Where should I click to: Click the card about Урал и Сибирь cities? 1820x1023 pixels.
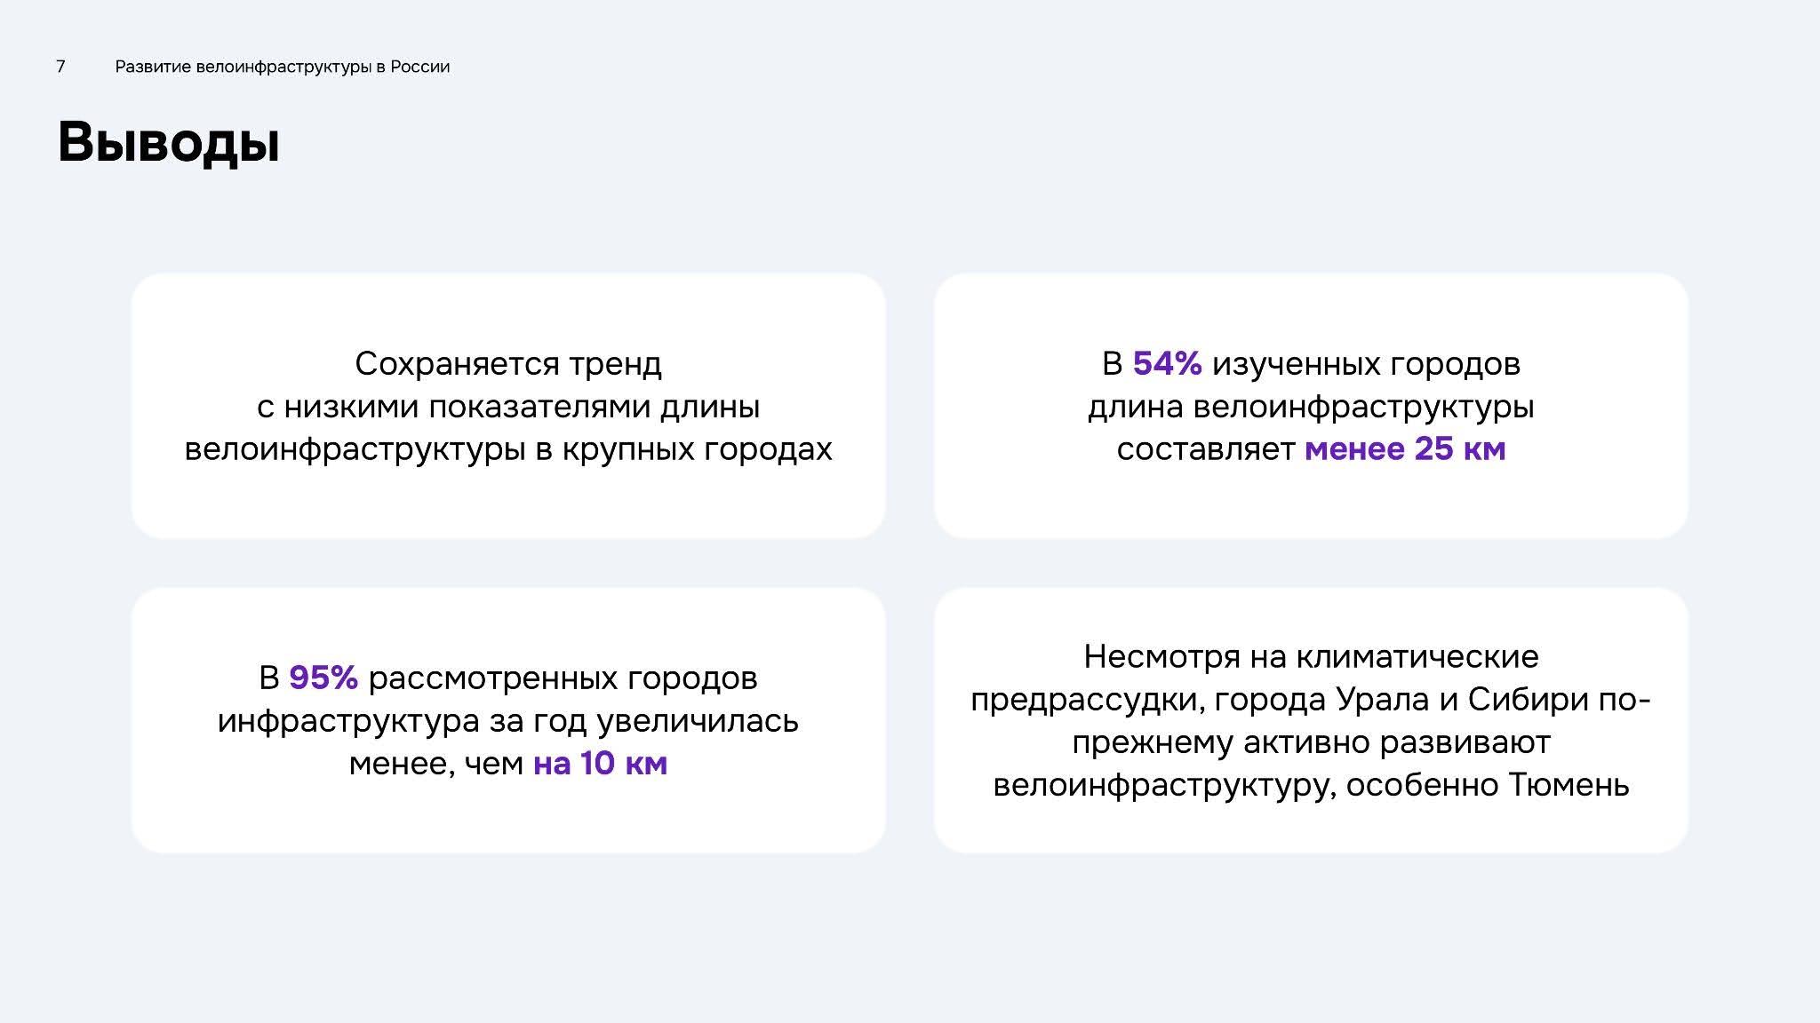click(x=1311, y=720)
